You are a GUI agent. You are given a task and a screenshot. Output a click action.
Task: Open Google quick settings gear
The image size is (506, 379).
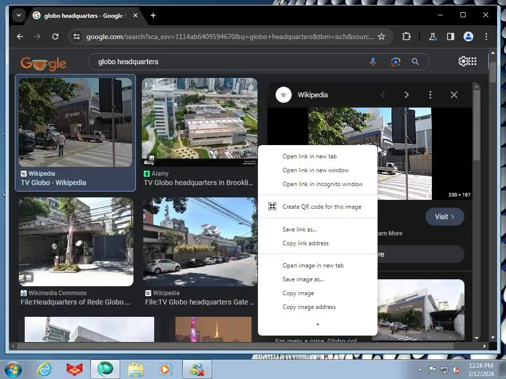[x=463, y=61]
